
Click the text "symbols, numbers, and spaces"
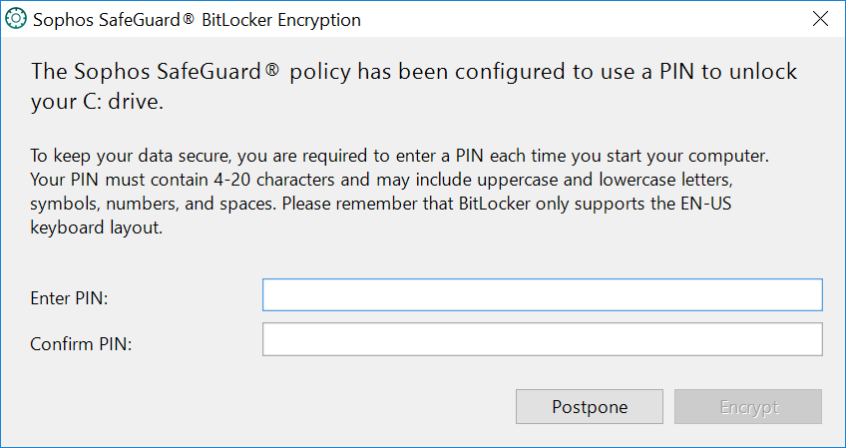click(154, 204)
